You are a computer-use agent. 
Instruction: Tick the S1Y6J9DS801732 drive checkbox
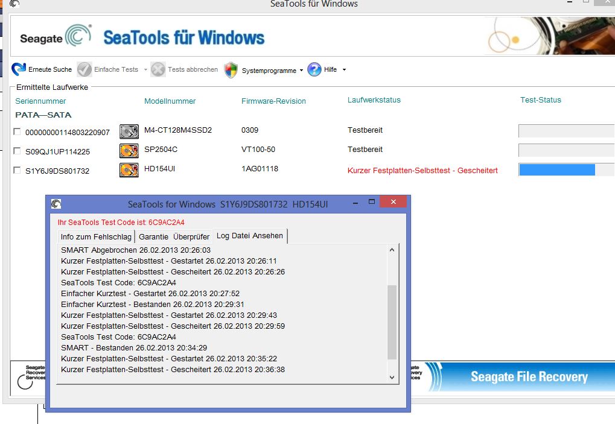(17, 171)
